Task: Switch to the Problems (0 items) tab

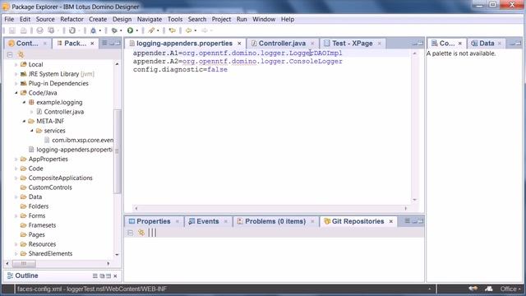Action: tap(275, 221)
